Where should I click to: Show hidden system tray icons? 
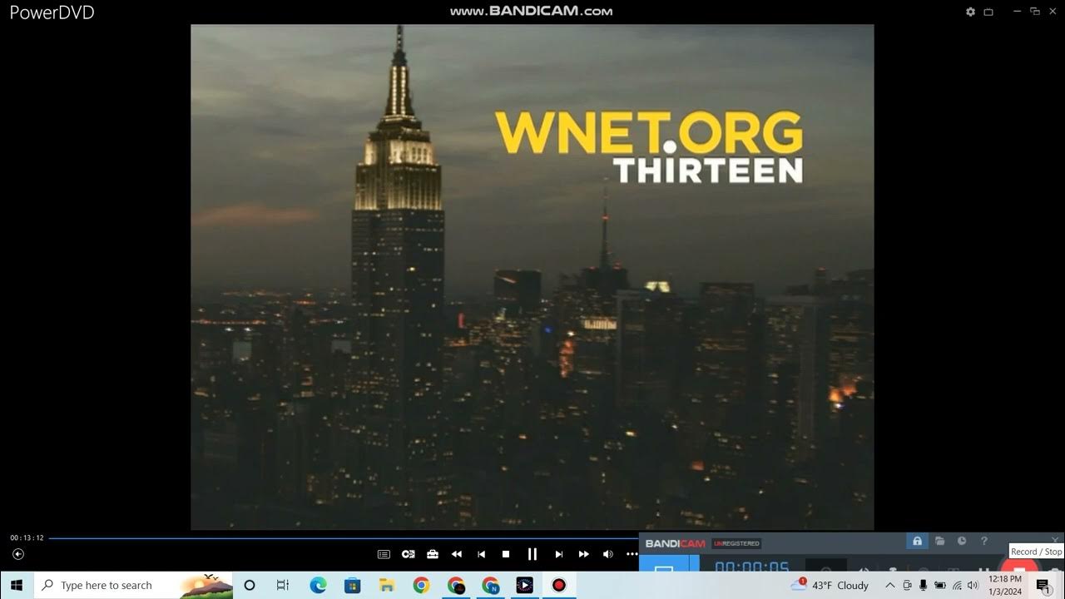(889, 585)
